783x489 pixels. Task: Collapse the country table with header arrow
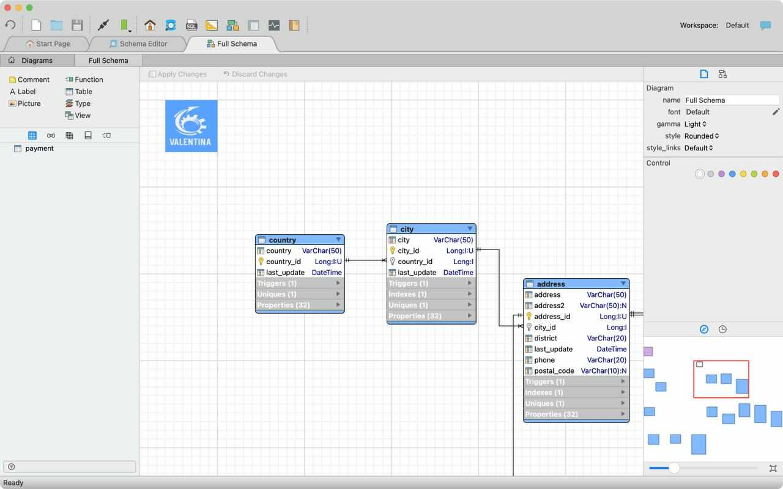click(x=338, y=240)
